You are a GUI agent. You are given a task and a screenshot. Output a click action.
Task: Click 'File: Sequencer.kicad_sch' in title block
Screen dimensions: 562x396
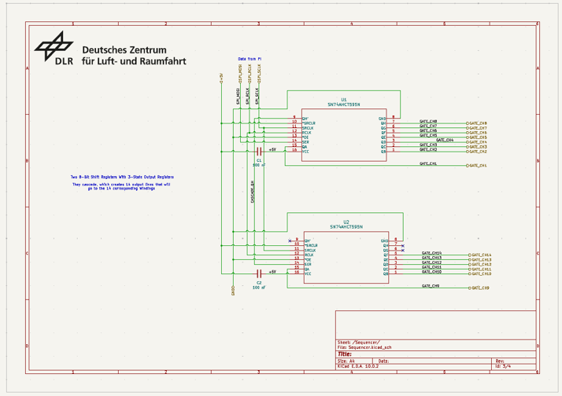(x=364, y=347)
